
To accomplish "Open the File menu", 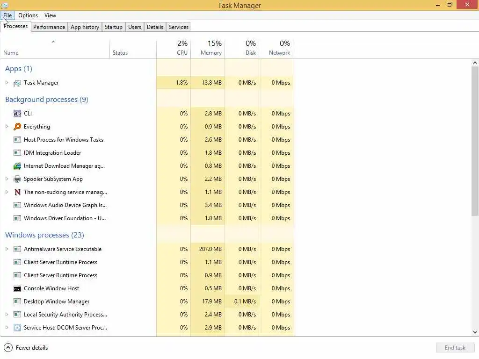I will pyautogui.click(x=7, y=15).
